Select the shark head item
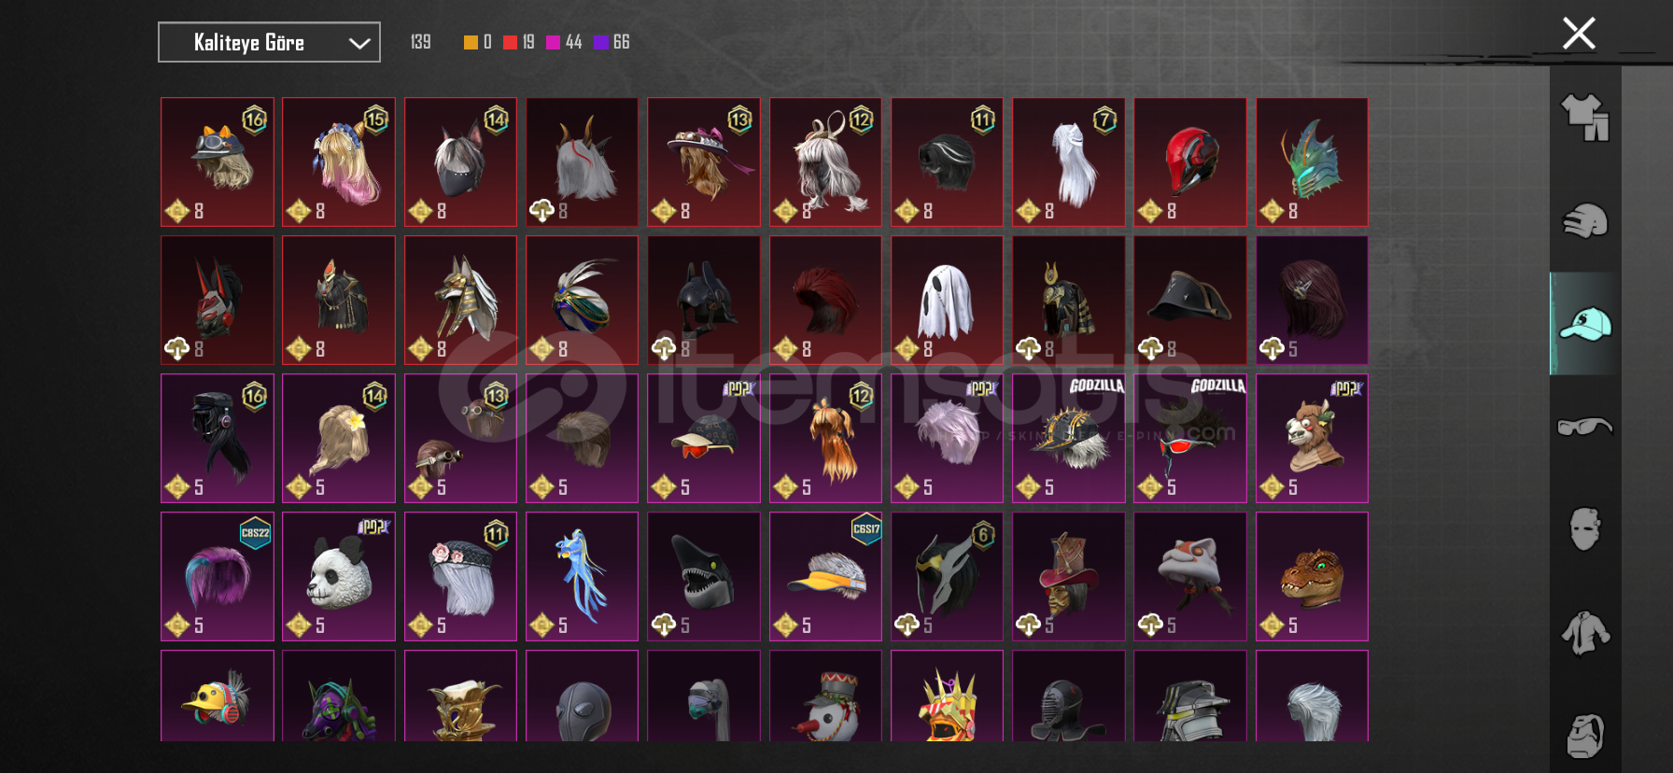This screenshot has height=773, width=1673. pos(703,576)
